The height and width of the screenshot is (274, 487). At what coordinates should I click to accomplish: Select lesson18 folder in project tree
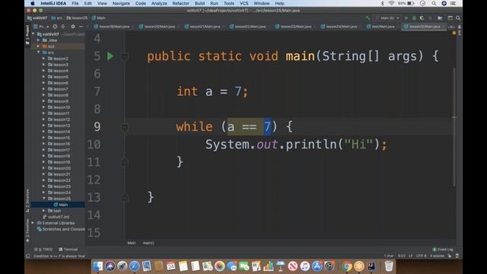click(62, 156)
